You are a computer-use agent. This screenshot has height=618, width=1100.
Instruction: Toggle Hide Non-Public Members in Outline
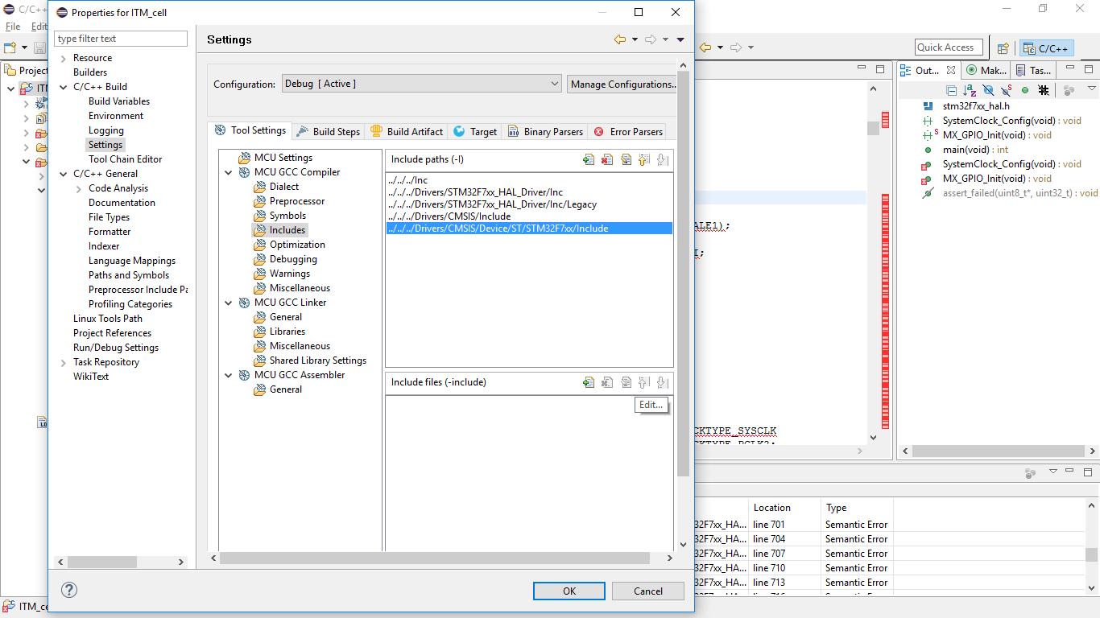(1025, 90)
